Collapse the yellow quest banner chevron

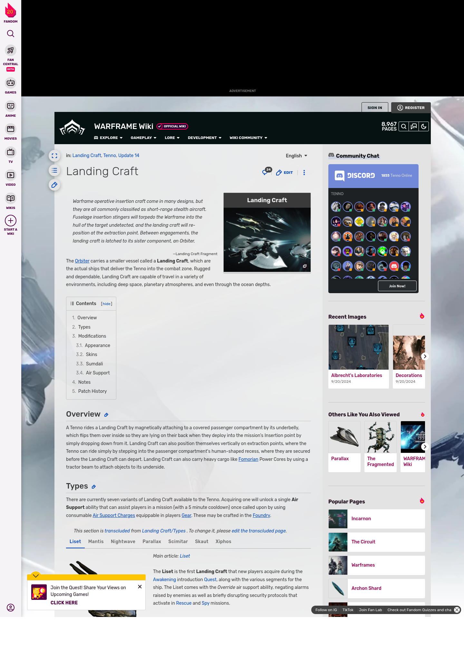36,576
